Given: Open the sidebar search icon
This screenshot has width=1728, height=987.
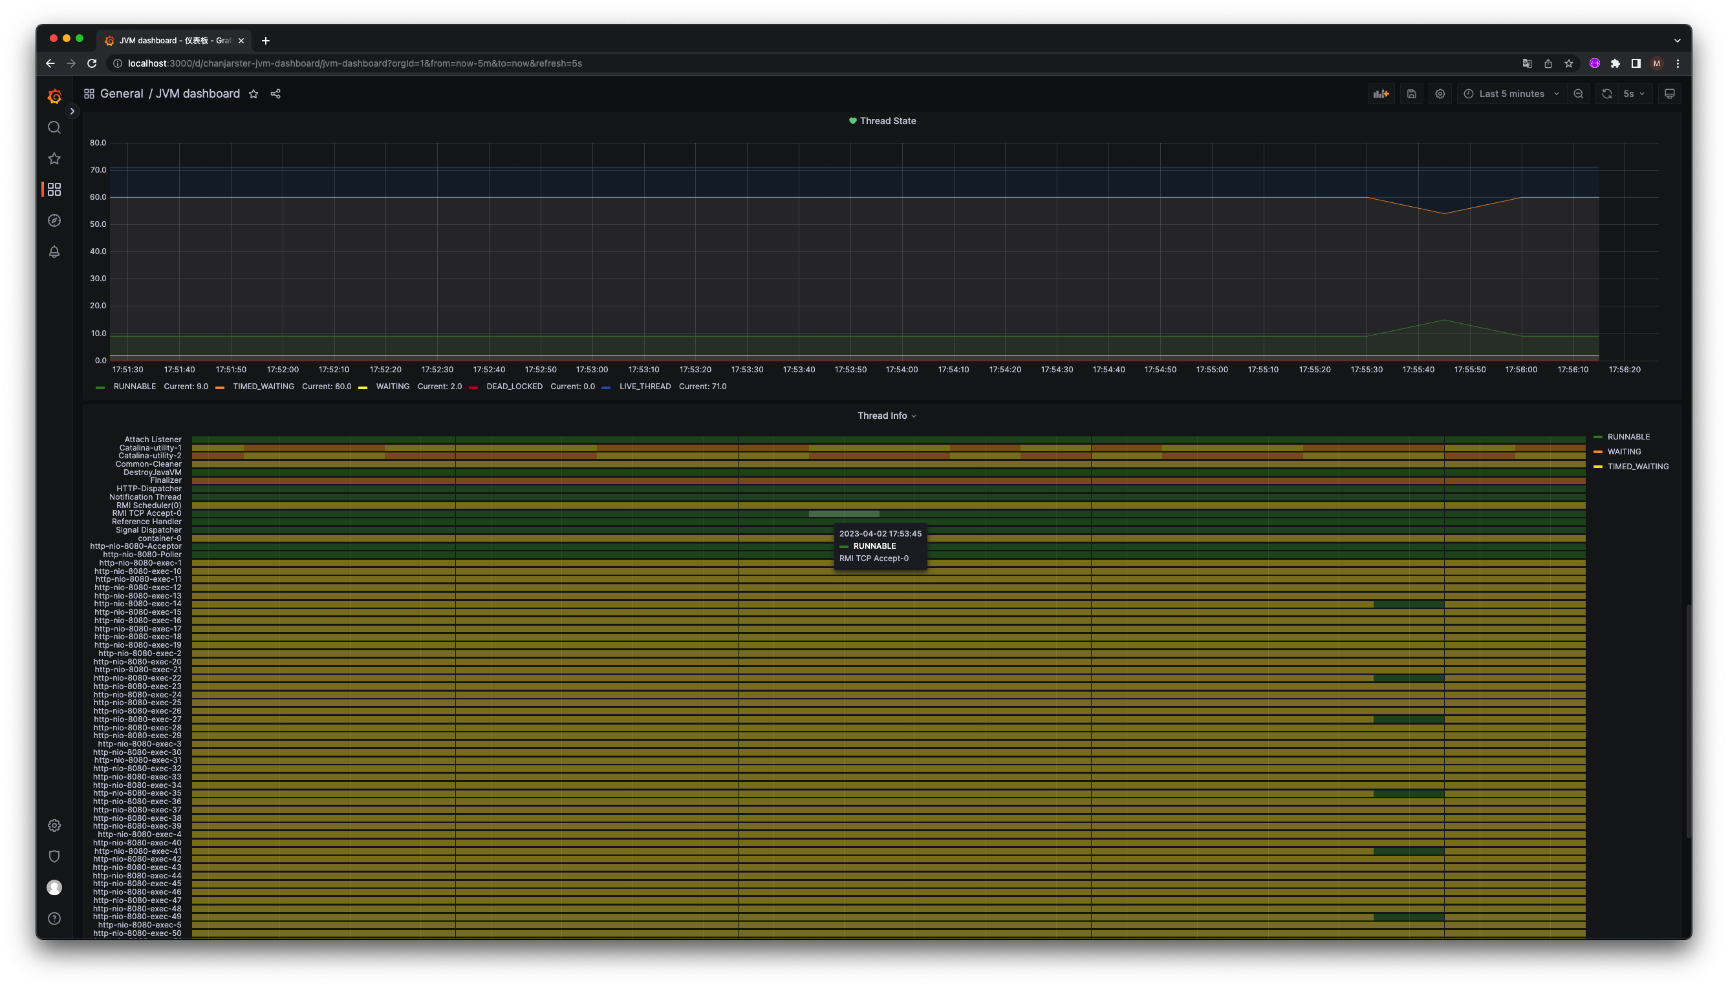Looking at the screenshot, I should pos(54,127).
